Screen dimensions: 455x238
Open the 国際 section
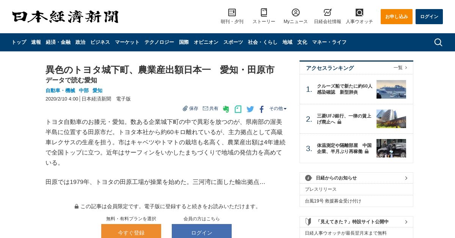tap(184, 42)
